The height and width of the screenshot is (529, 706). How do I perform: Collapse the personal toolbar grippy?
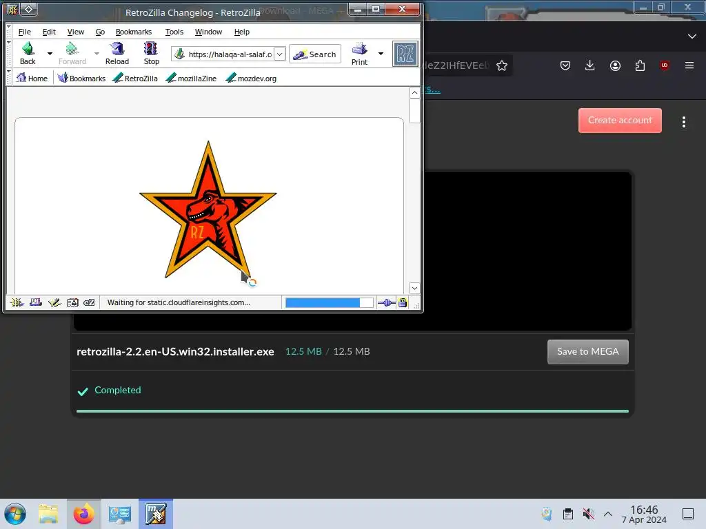click(9, 78)
